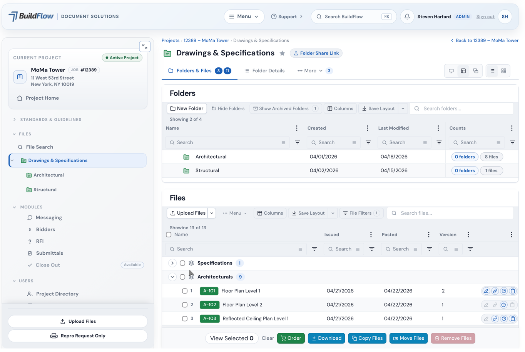Click the edit pencil icon for A-101

tap(486, 291)
